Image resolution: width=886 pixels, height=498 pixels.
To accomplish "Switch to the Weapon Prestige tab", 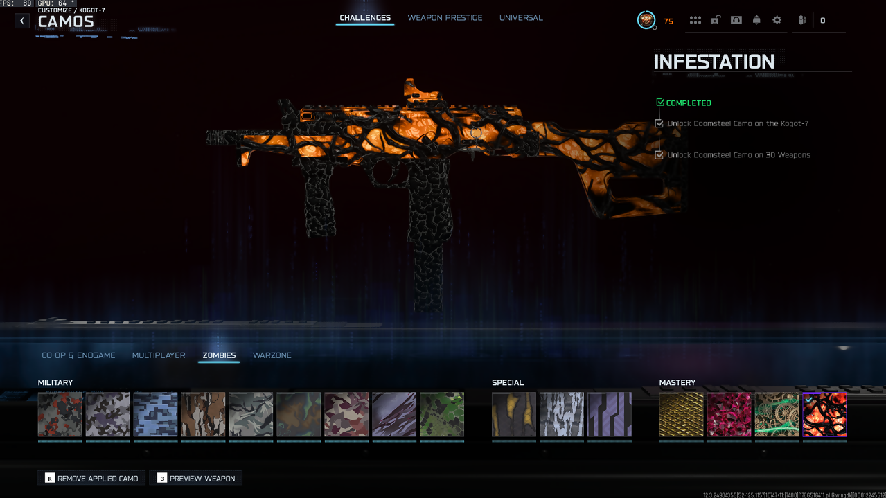I will (x=445, y=18).
